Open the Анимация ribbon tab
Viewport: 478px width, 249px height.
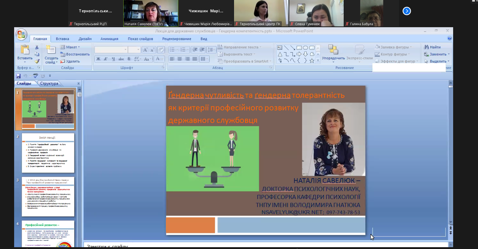(109, 39)
